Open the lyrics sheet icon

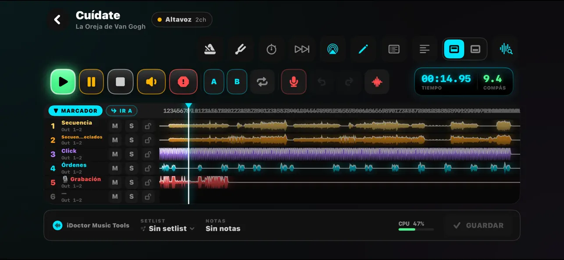(394, 49)
